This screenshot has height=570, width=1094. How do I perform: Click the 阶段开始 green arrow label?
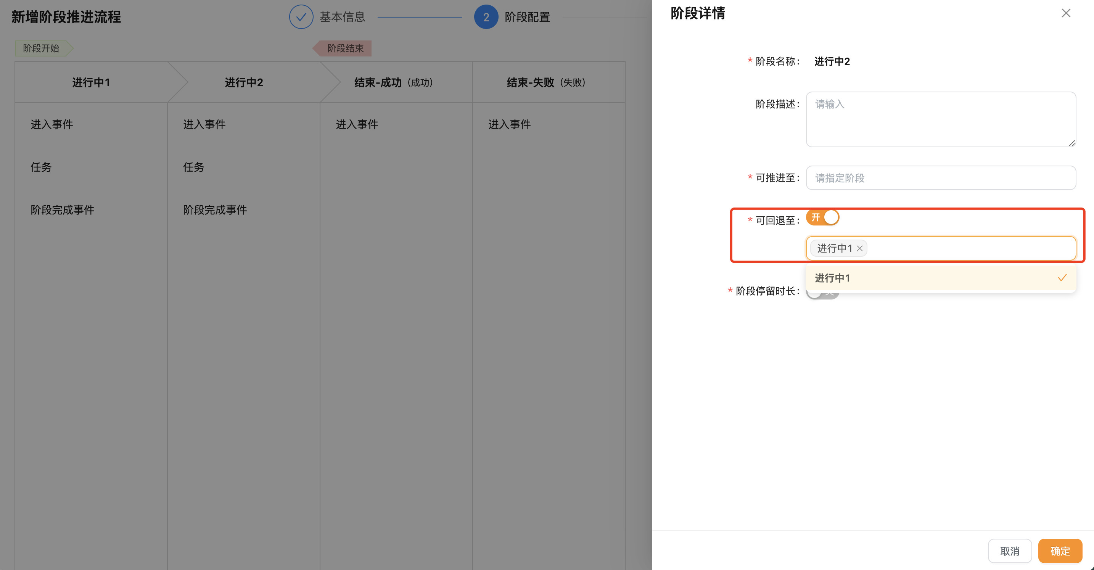[42, 48]
